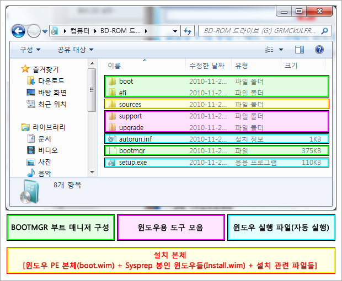
Task: Select the efi folder icon
Action: pyautogui.click(x=112, y=93)
